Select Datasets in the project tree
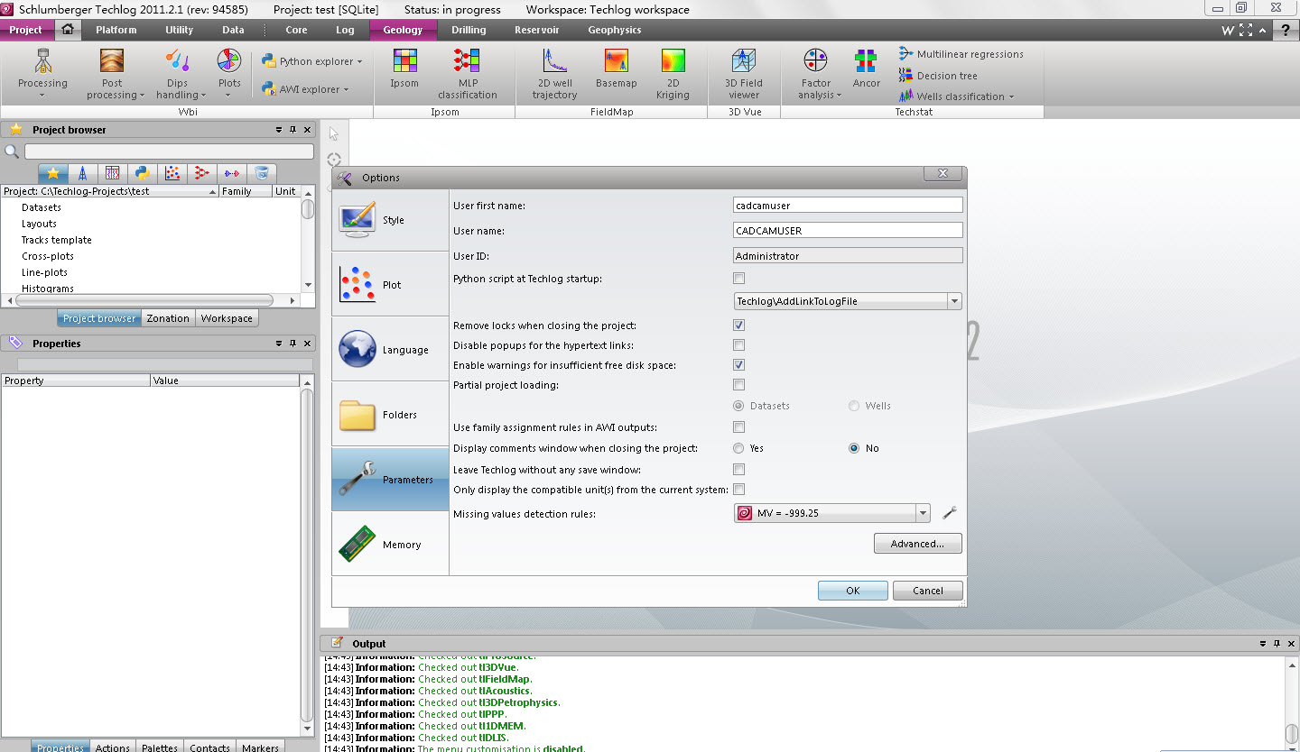1300x752 pixels. click(42, 207)
